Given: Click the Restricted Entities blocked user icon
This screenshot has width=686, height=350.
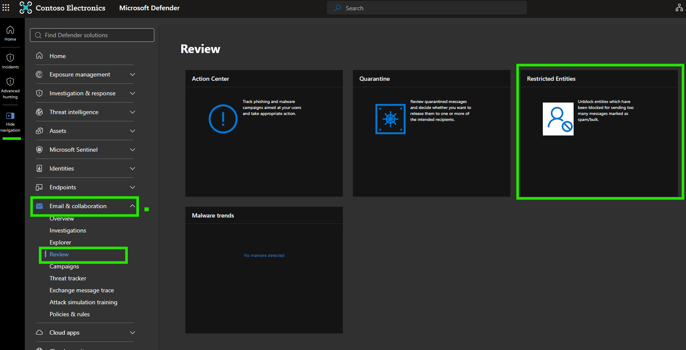Looking at the screenshot, I should pyautogui.click(x=558, y=119).
